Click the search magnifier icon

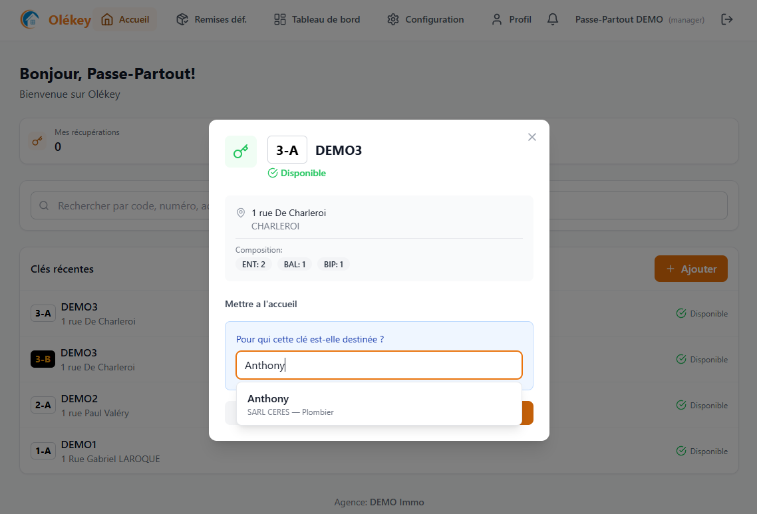click(45, 206)
